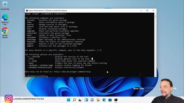Launch Edge from the taskbar
Screen dimensions: 184x103
104,100
